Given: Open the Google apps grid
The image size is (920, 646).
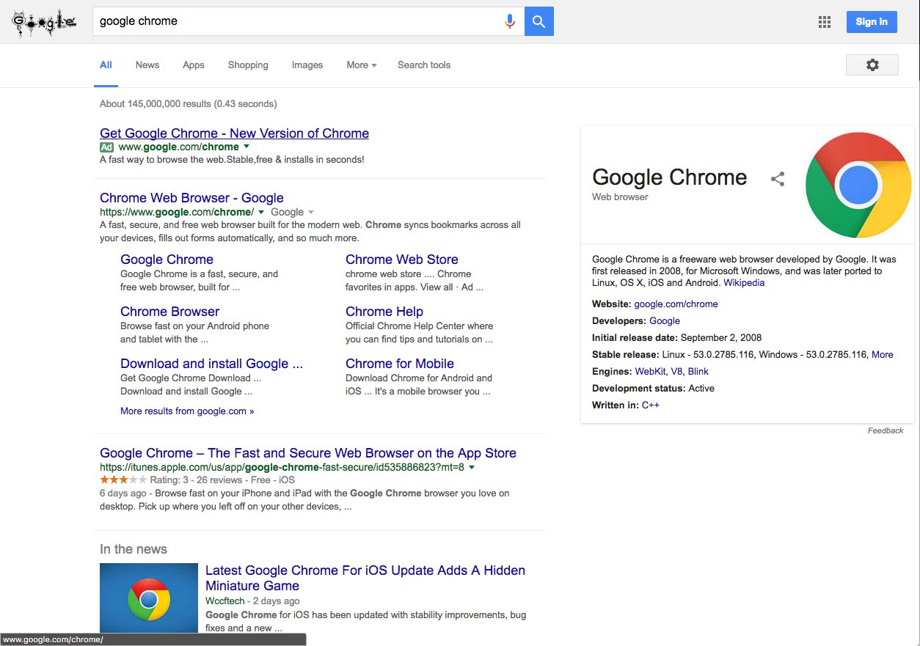Looking at the screenshot, I should coord(825,22).
